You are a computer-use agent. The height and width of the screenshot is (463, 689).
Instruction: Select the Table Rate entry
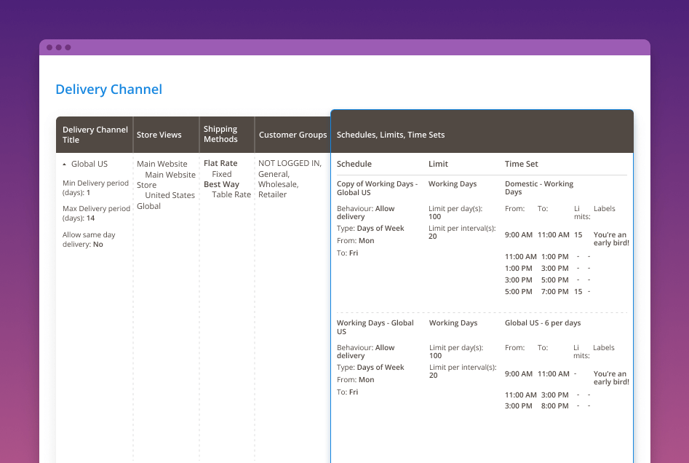point(231,194)
